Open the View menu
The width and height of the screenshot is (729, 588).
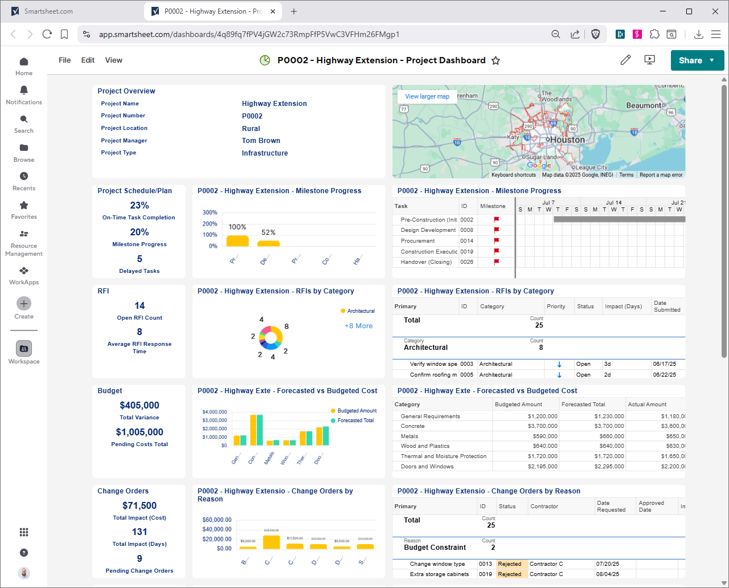(x=113, y=60)
